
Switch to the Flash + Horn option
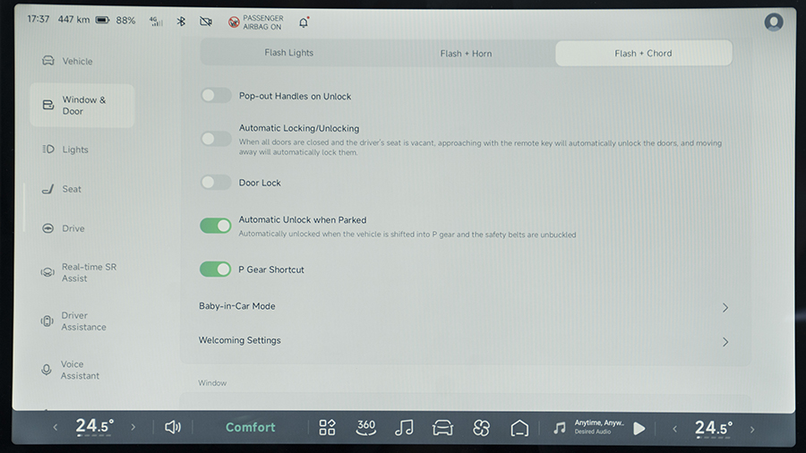(x=466, y=54)
